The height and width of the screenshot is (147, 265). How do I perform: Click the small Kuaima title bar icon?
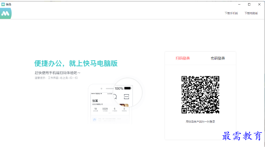coord(3,4)
